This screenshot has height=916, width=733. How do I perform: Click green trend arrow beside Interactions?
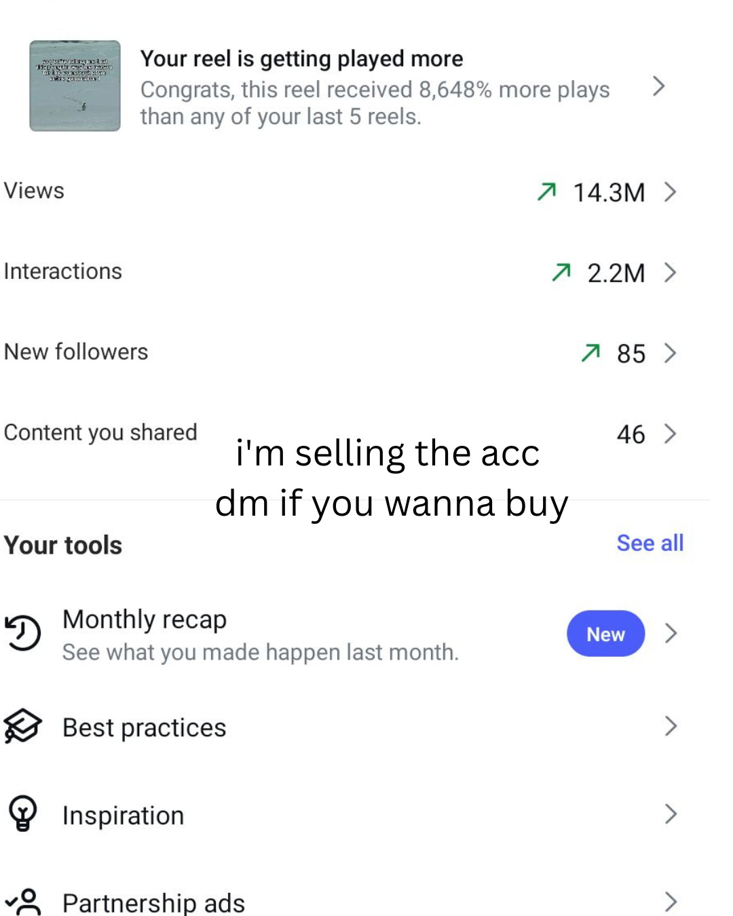click(561, 273)
